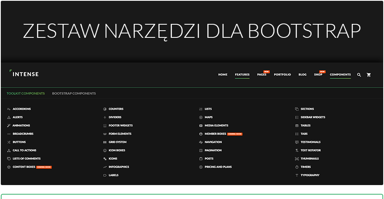Click the person icon beside Member Boxes
Viewport: 384px width, 199px height.
click(201, 134)
